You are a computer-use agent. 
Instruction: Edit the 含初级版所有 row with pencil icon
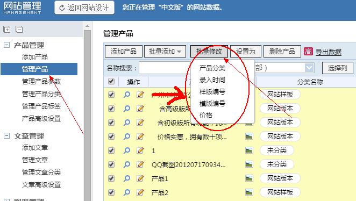140,123
